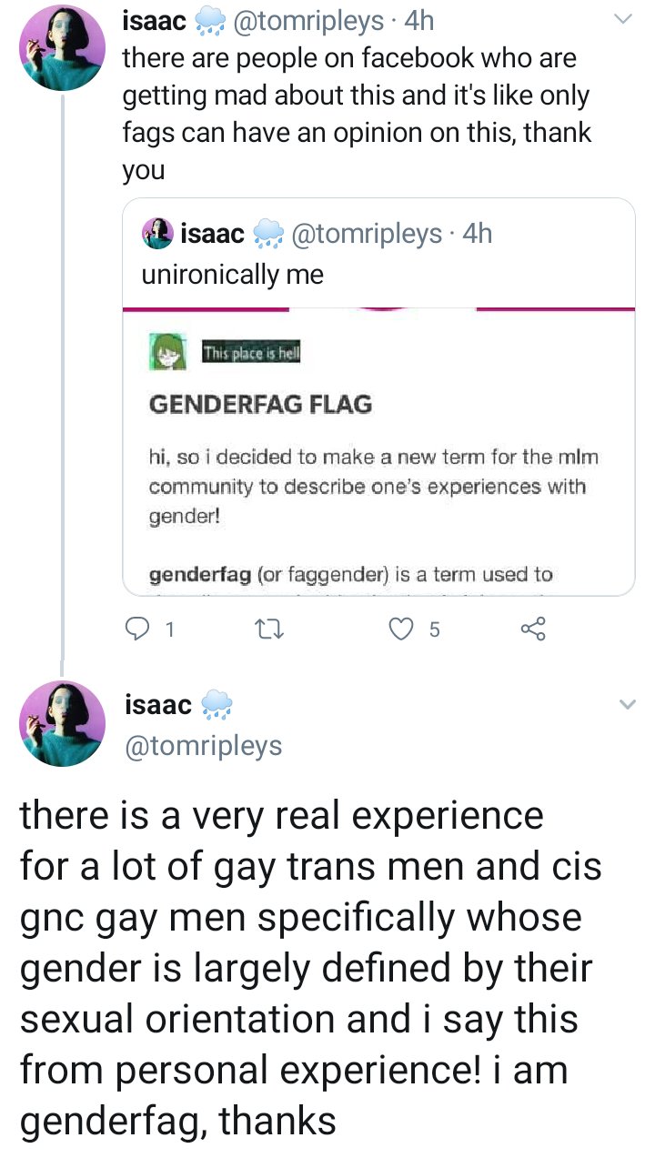
Task: Open the green-haired Tumblr avatar icon
Action: [168, 351]
